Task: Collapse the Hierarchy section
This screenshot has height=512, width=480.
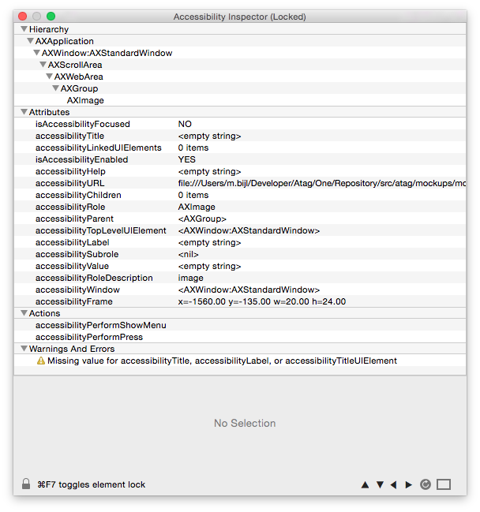Action: pyautogui.click(x=22, y=29)
